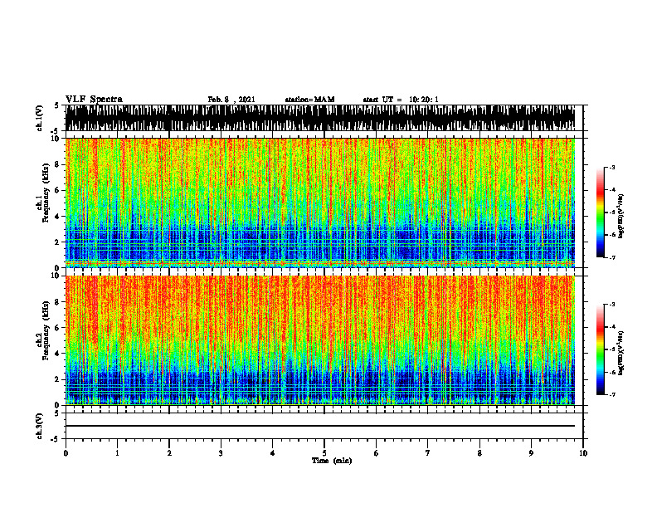Click the '-5' label on ch.2 color bar
Image resolution: width=657 pixels, height=508 pixels.
611,349
